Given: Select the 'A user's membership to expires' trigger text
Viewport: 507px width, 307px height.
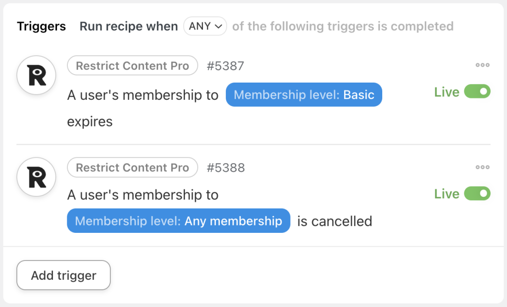Looking at the screenshot, I should tap(142, 95).
